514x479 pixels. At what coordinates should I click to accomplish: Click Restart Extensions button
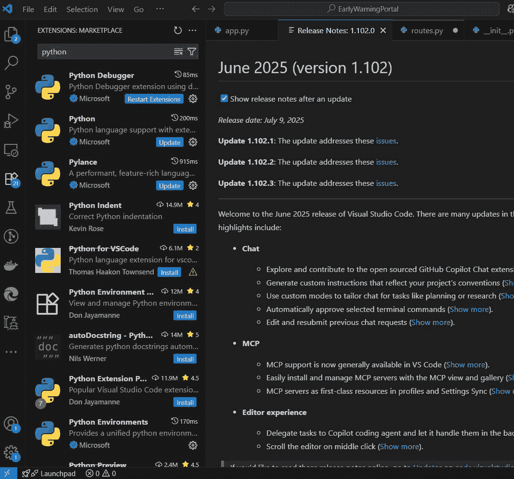tap(154, 99)
